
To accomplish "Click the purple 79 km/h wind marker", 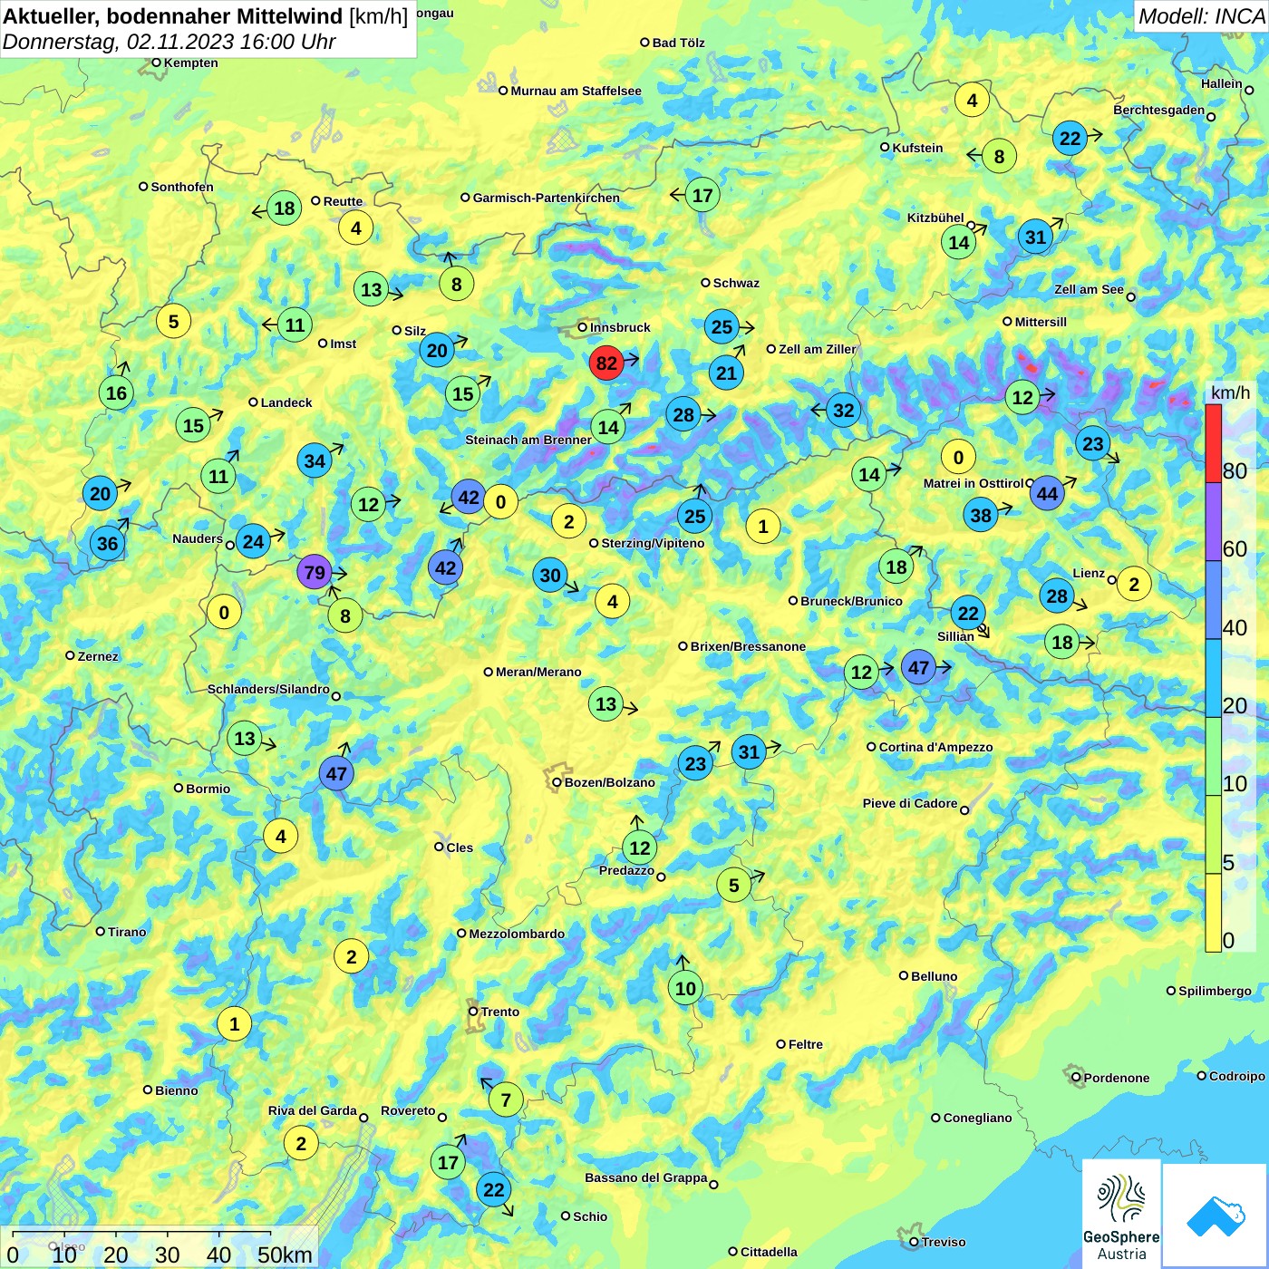I will tap(315, 573).
